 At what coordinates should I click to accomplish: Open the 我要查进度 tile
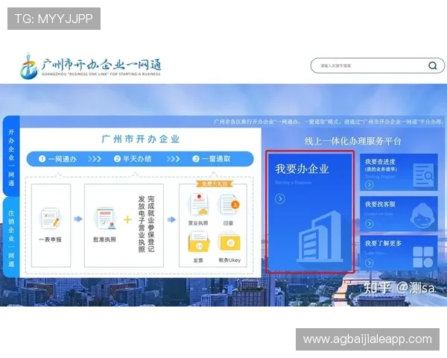click(x=399, y=172)
